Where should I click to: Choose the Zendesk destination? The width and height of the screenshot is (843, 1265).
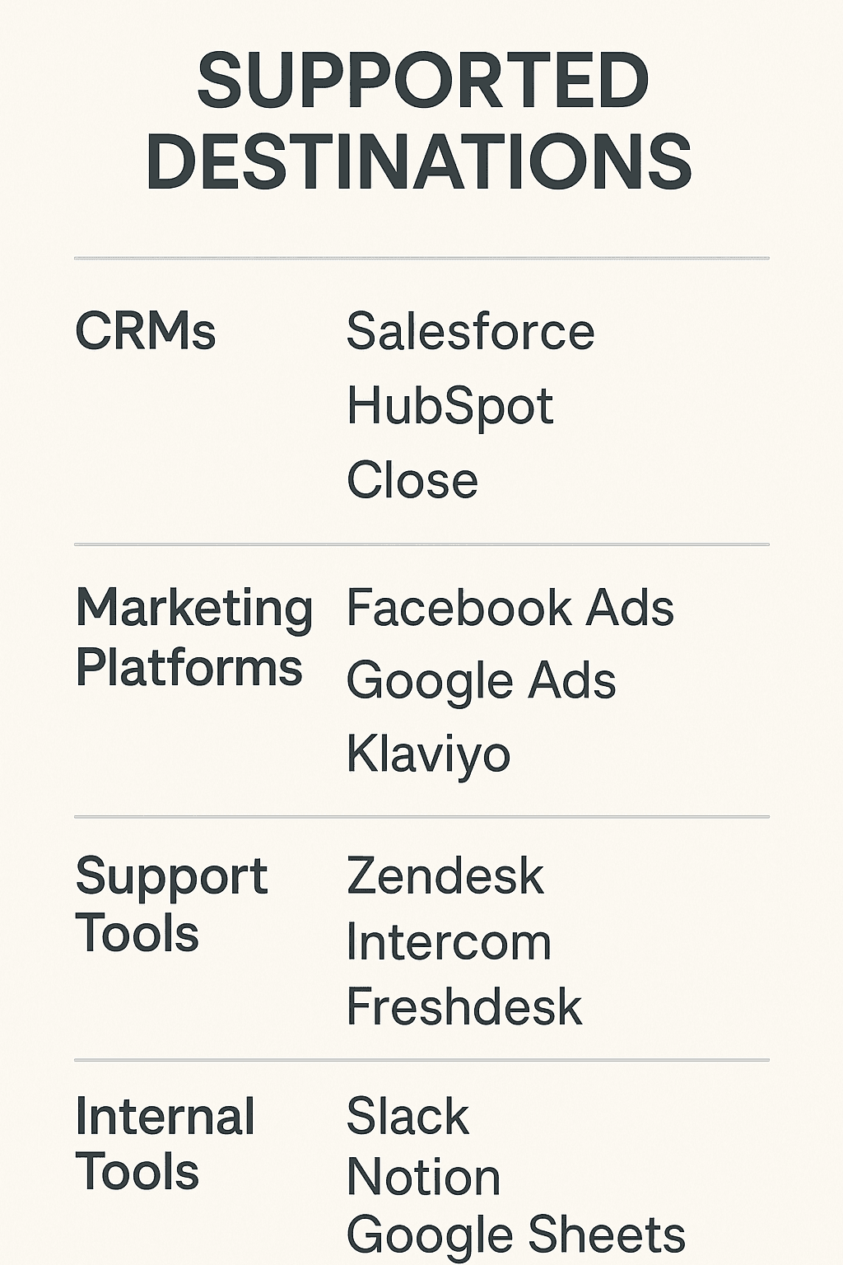click(445, 875)
